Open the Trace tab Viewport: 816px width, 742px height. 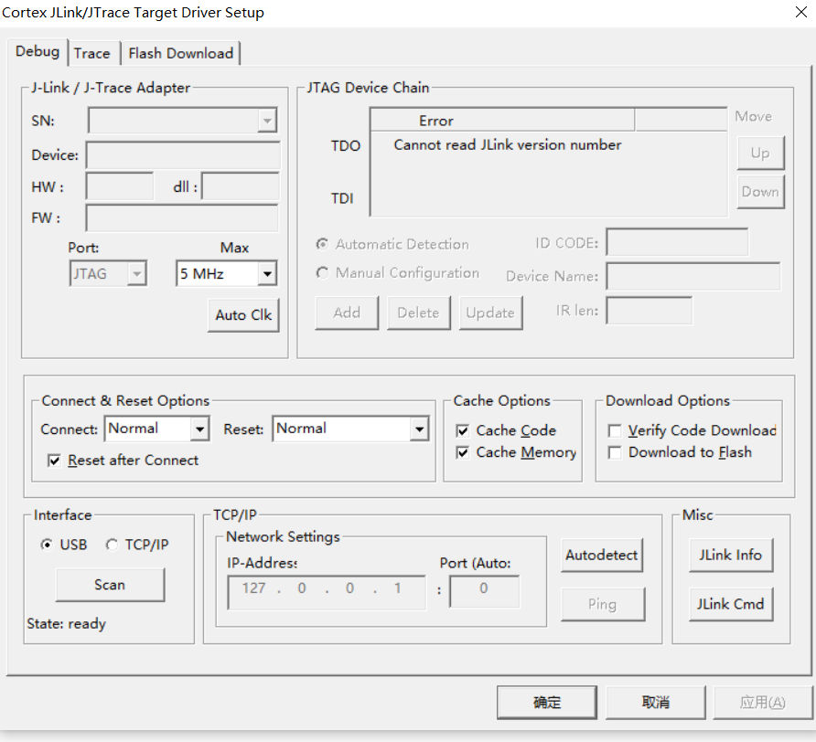tap(92, 54)
